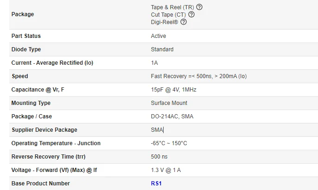The width and height of the screenshot is (318, 190).
Task: Click the Current - Average Rectified (Io) label
Action: point(52,63)
